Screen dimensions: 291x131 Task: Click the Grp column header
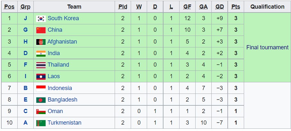point(25,7)
